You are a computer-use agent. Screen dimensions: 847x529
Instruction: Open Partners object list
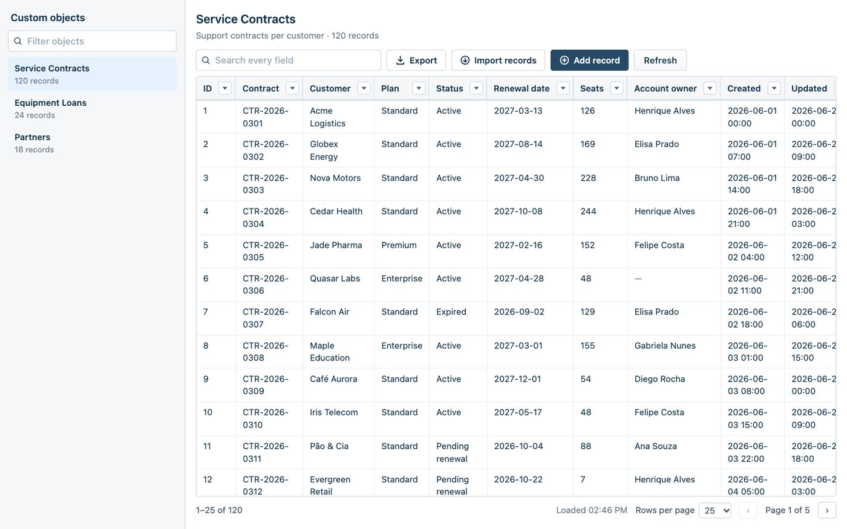click(93, 143)
